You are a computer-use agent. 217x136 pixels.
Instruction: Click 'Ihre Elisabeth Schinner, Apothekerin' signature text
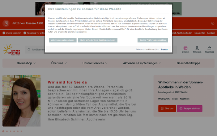(77, 119)
